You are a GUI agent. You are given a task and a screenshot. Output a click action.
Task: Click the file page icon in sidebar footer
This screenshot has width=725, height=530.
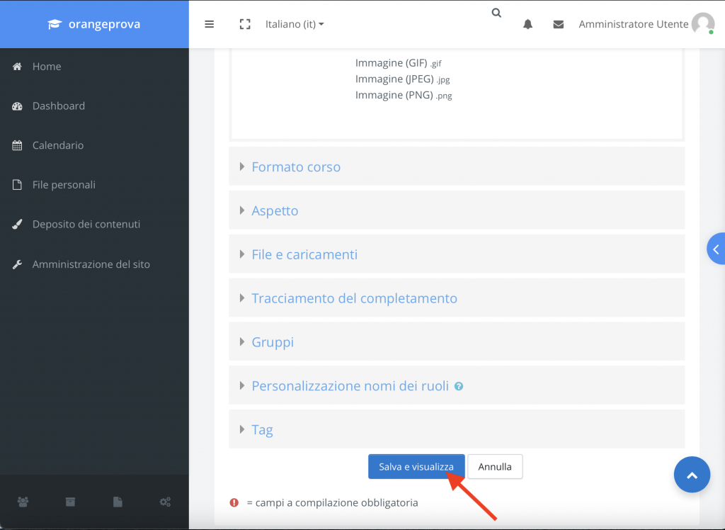[x=118, y=502]
